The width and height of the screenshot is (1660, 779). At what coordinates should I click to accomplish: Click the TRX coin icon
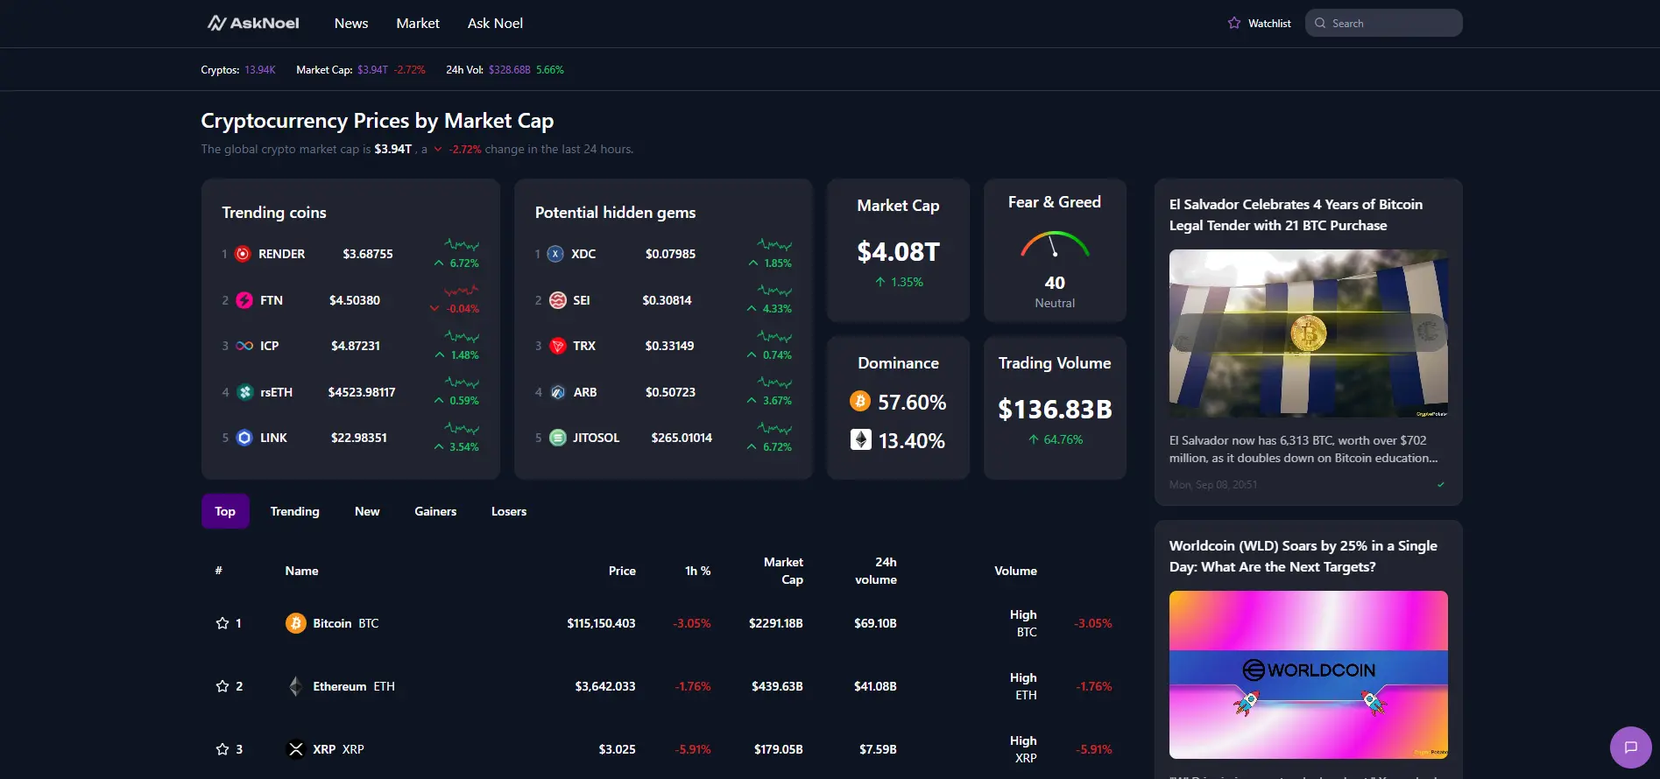[557, 346]
